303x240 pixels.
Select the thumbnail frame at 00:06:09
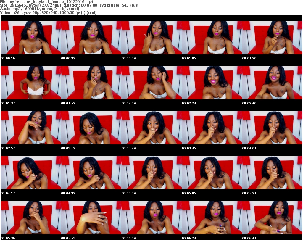pyautogui.click(x=151, y=218)
